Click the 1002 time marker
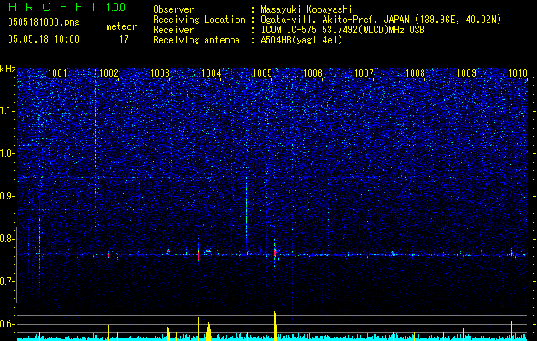The image size is (537, 341). [x=108, y=72]
